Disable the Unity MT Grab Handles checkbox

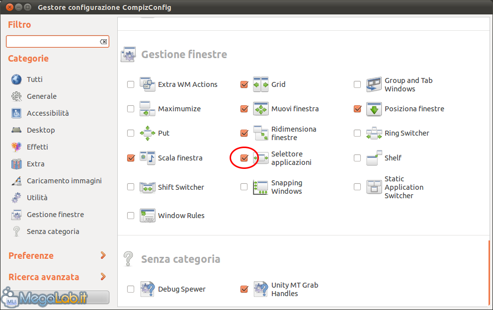pyautogui.click(x=244, y=289)
